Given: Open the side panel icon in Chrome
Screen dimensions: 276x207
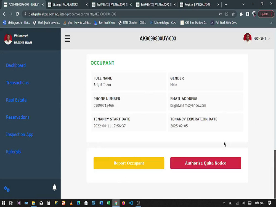Looking at the screenshot, I should 248,14.
